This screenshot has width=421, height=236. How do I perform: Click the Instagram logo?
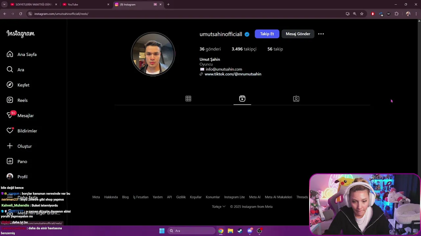(x=20, y=34)
